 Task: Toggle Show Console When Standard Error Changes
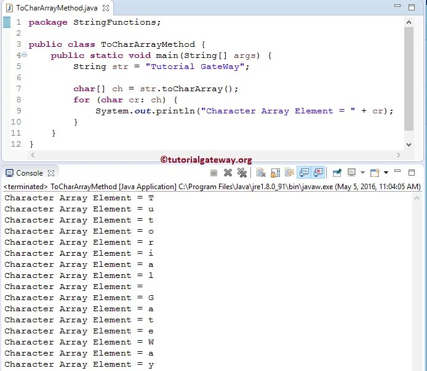click(x=318, y=173)
